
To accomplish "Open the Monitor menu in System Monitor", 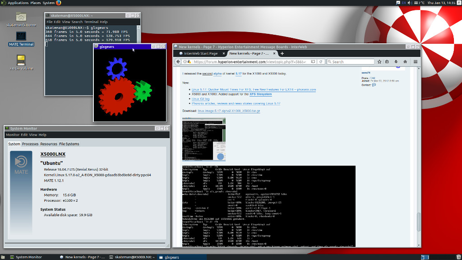I will 13,135.
